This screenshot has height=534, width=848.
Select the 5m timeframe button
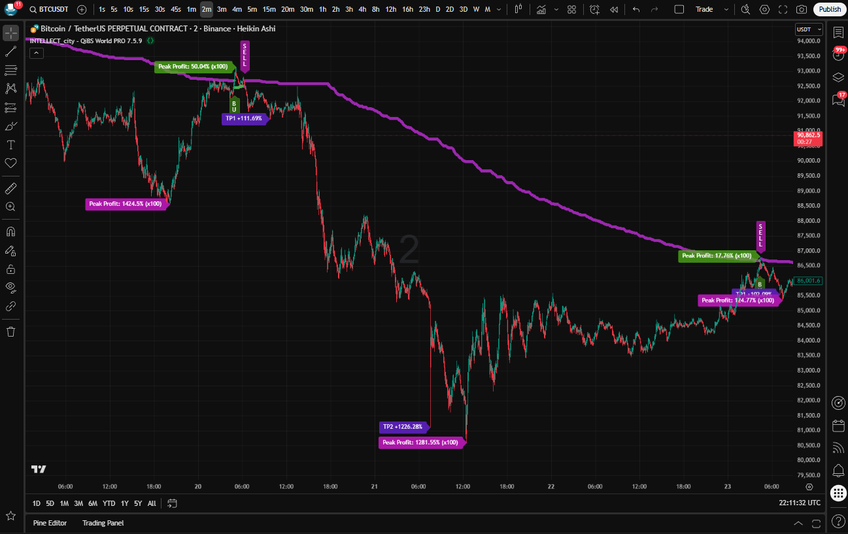[x=252, y=9]
